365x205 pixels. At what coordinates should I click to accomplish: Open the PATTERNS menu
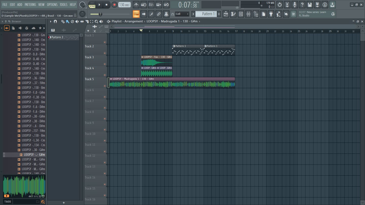[x=30, y=5]
